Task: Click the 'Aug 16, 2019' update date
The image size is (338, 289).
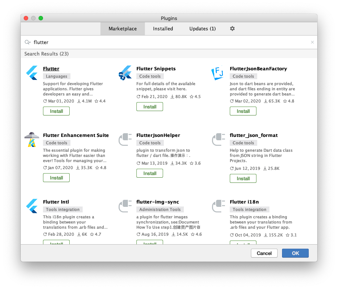Action: (x=153, y=234)
